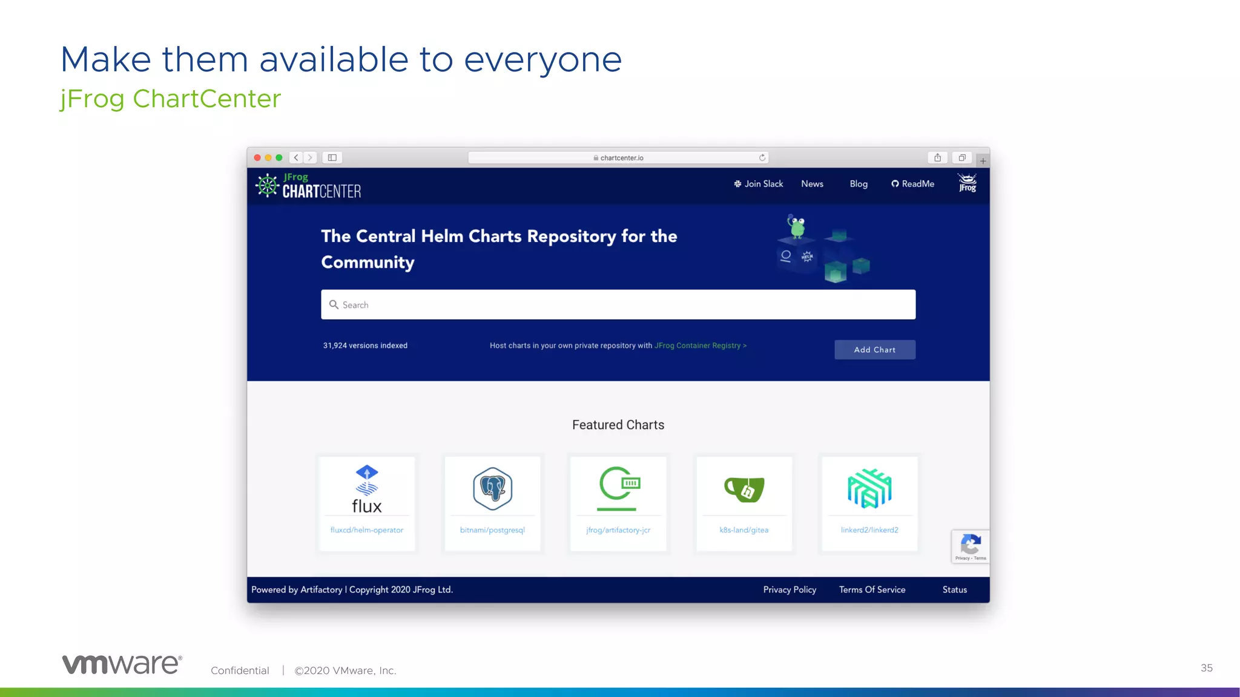Open the bitnami/postgresql chart link
Viewport: 1240px width, 697px height.
492,530
